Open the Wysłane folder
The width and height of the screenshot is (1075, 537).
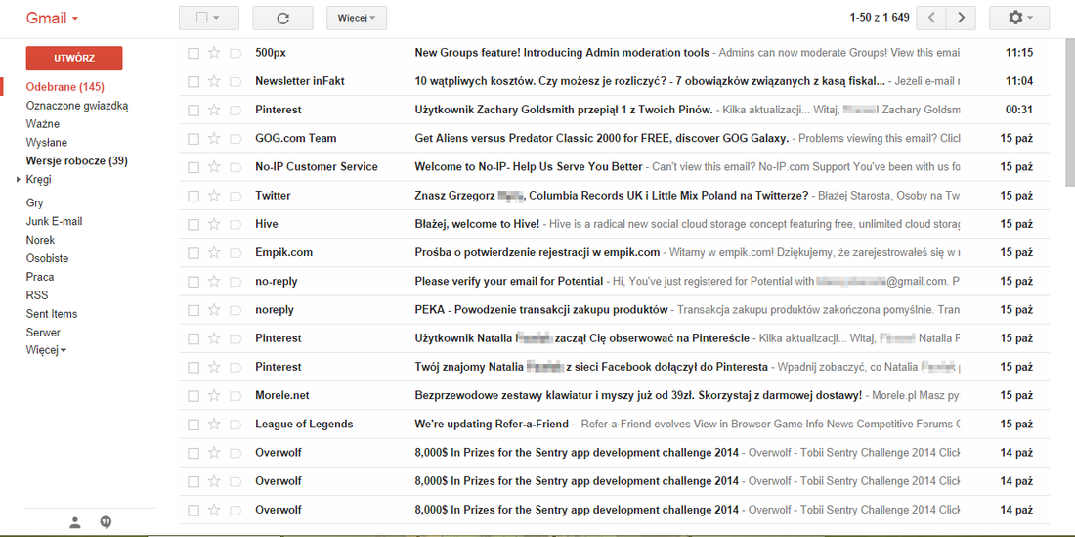pos(47,143)
